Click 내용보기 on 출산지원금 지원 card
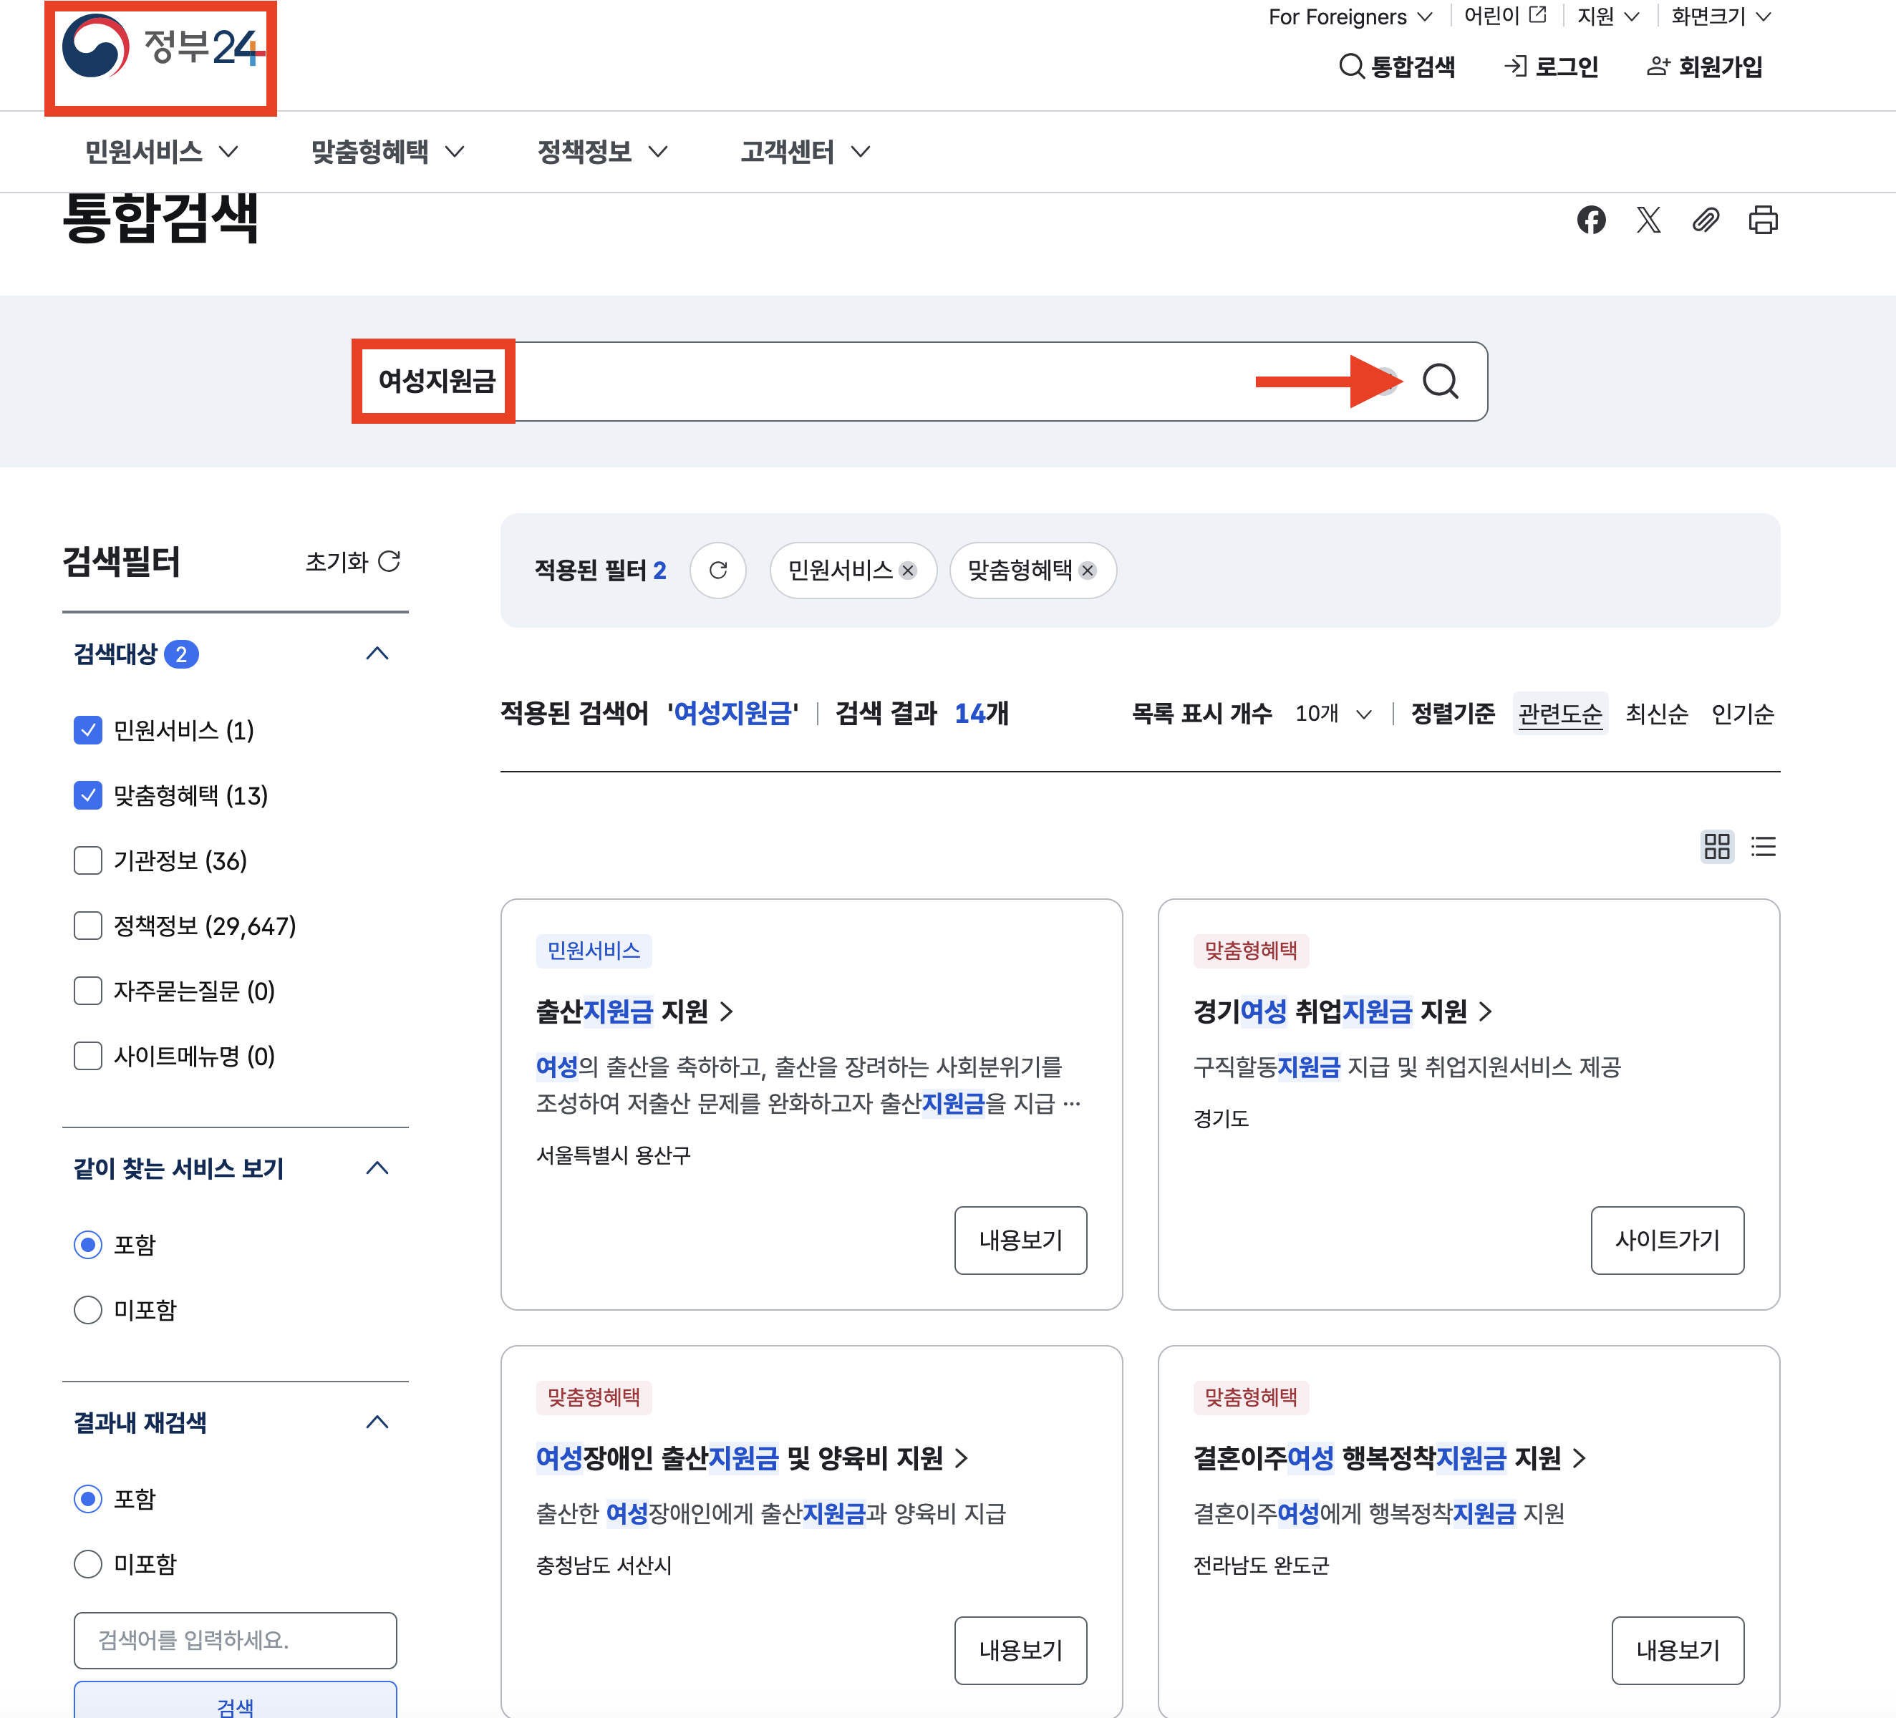The width and height of the screenshot is (1896, 1718). tap(1020, 1241)
